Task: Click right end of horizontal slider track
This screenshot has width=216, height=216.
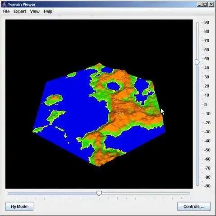Action: 190,193
